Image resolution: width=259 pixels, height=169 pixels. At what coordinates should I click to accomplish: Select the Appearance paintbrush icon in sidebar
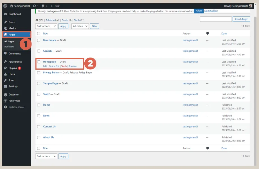[6, 61]
